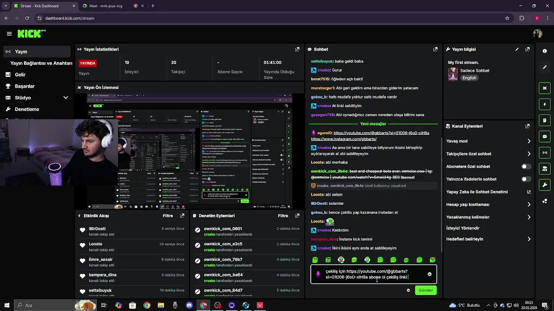Open the browser tab list dropdown arrow
The height and width of the screenshot is (311, 554).
(6, 6)
